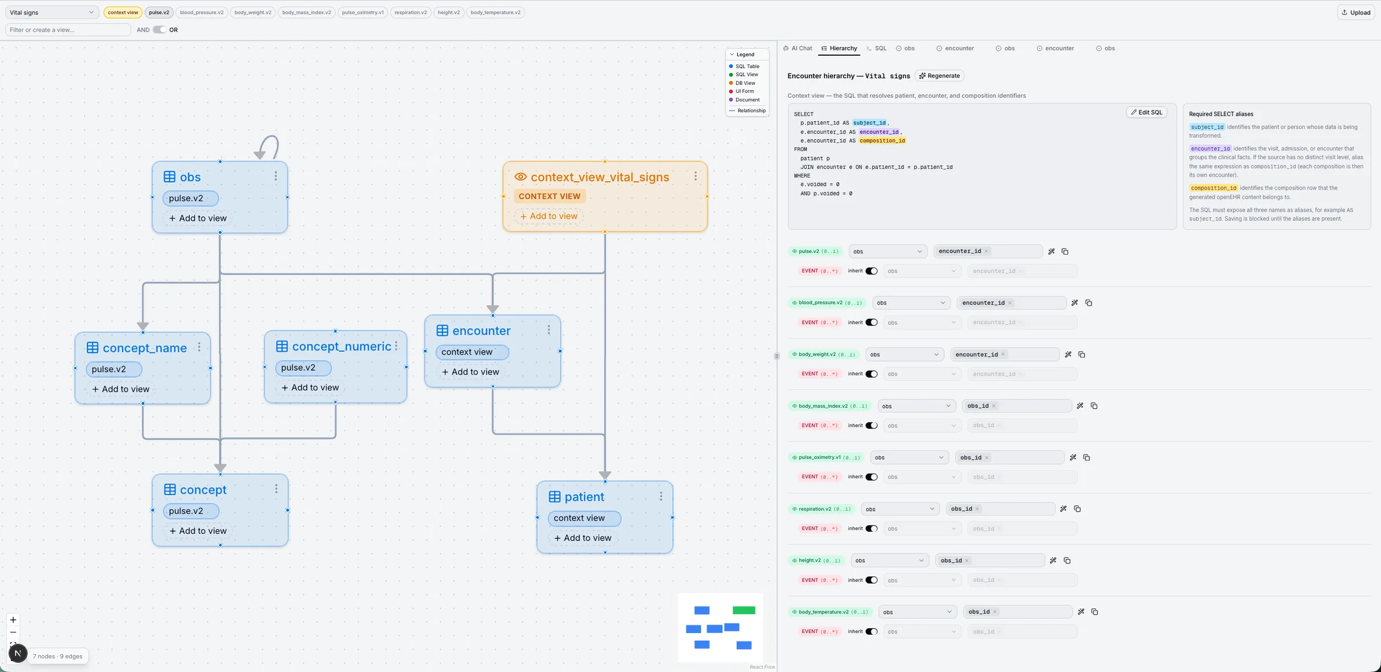1381x672 pixels.
Task: Click magic wand for body_mass_index.v2 row
Action: [x=1080, y=406]
